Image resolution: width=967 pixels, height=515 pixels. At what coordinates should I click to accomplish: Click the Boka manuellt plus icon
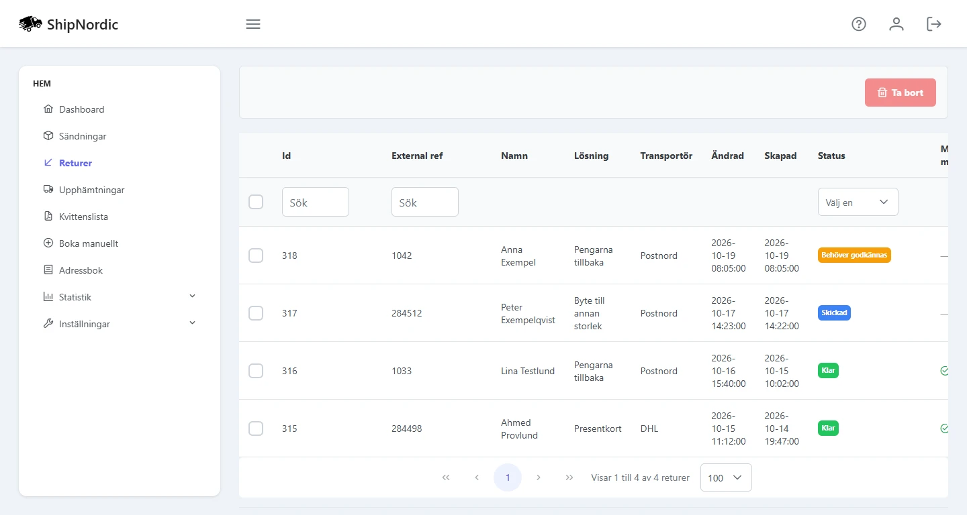tap(48, 243)
